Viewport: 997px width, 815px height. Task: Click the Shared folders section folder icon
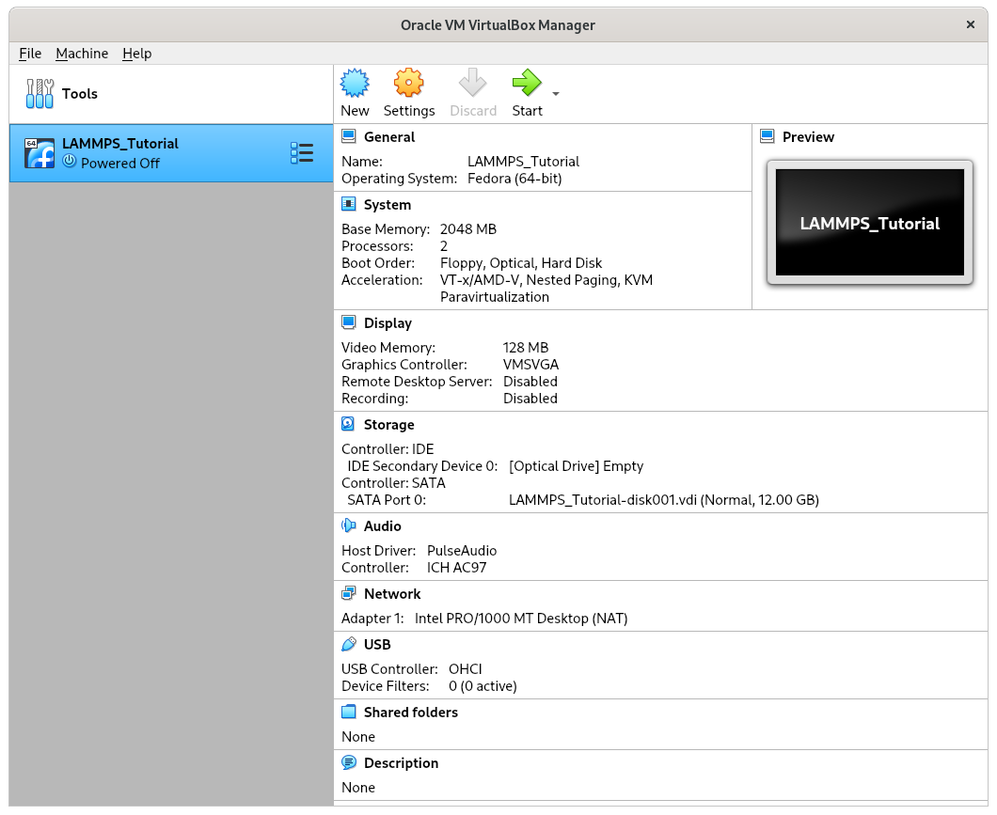pyautogui.click(x=348, y=712)
